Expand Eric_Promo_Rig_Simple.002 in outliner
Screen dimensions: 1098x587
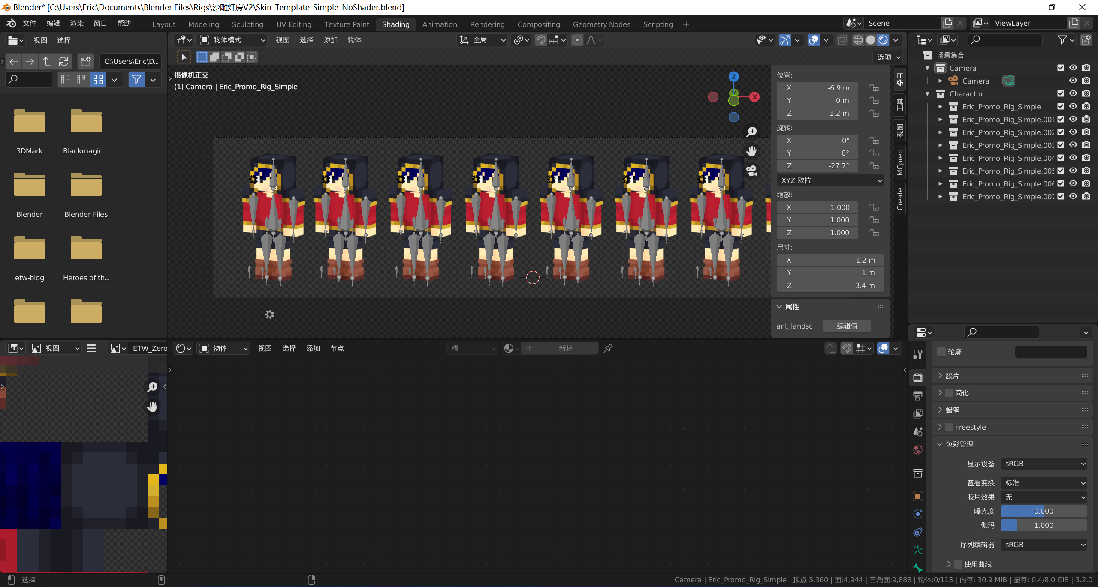941,132
